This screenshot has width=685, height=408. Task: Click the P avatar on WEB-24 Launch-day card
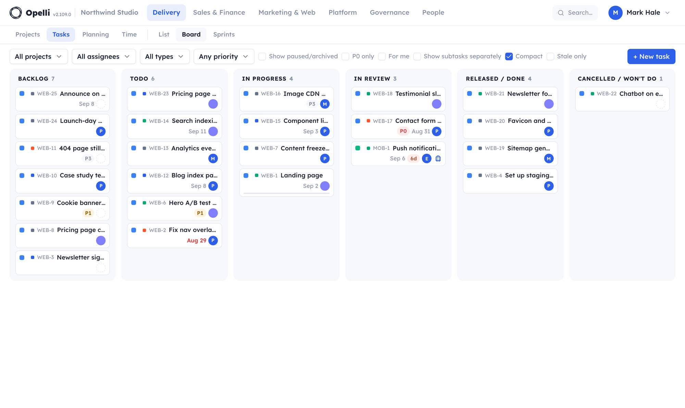point(101,131)
